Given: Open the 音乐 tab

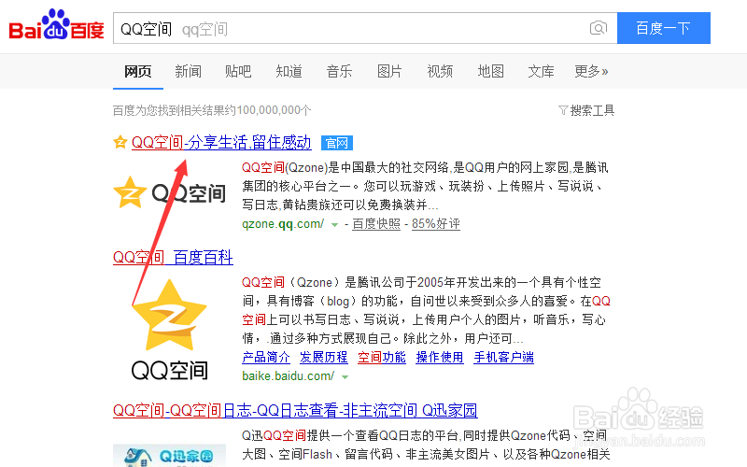Looking at the screenshot, I should point(339,72).
